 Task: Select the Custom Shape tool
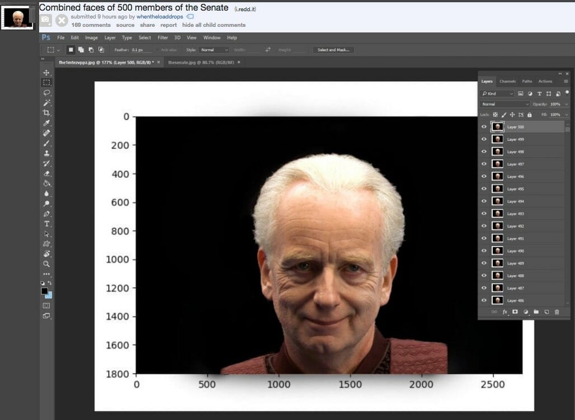point(46,244)
